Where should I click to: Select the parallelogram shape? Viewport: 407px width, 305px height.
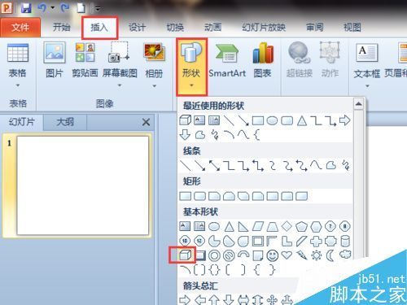[x=258, y=226]
